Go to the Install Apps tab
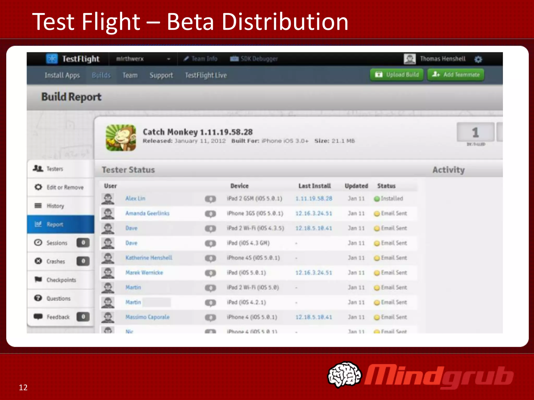The width and height of the screenshot is (534, 400). (x=62, y=75)
